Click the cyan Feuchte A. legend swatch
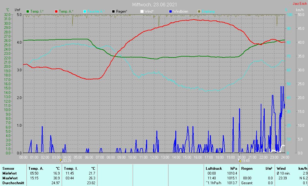Viewport: 308px width, 186px height. 85,11
